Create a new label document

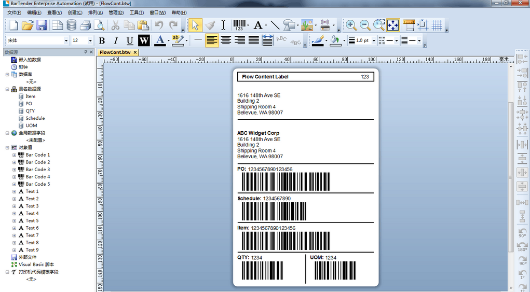click(x=13, y=25)
